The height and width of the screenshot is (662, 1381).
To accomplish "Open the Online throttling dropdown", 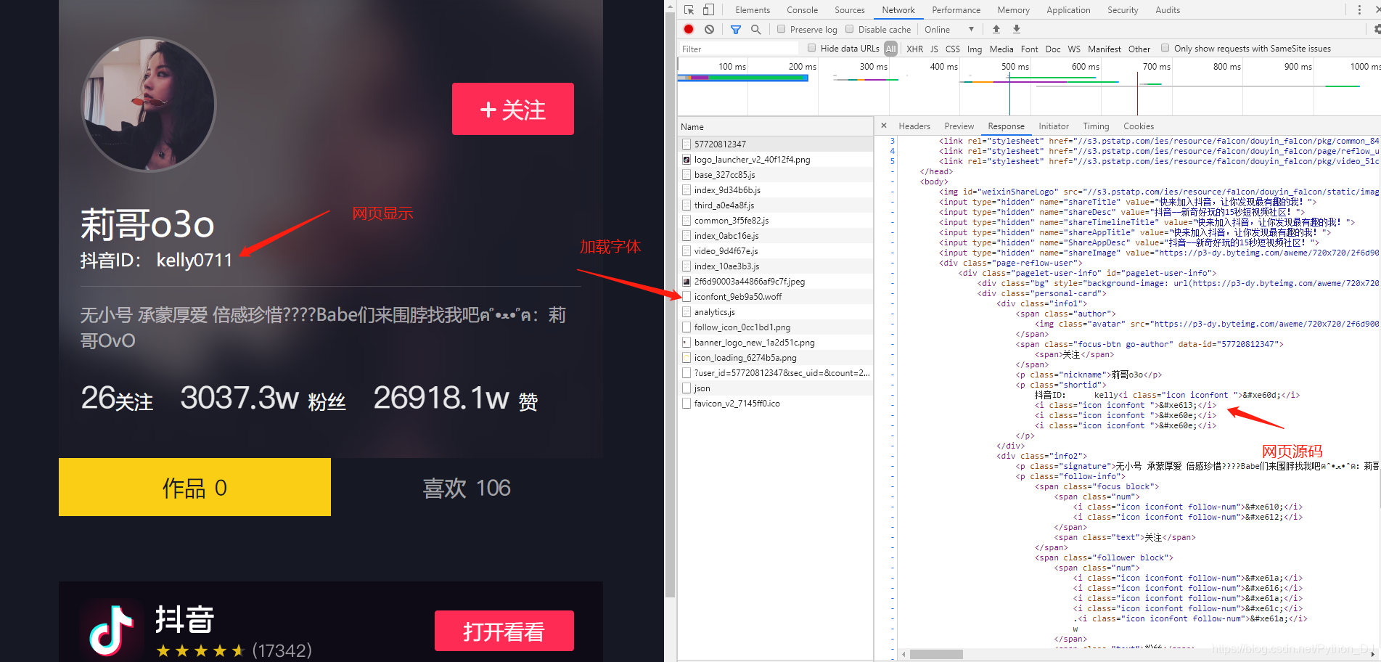I will (x=949, y=29).
